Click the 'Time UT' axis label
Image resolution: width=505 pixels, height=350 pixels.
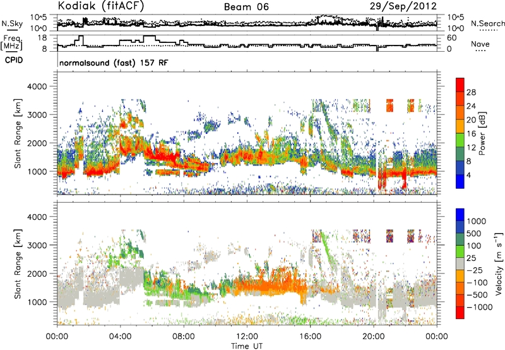click(247, 346)
